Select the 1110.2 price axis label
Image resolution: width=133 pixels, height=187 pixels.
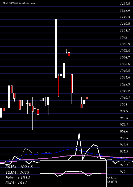coord(125,24)
